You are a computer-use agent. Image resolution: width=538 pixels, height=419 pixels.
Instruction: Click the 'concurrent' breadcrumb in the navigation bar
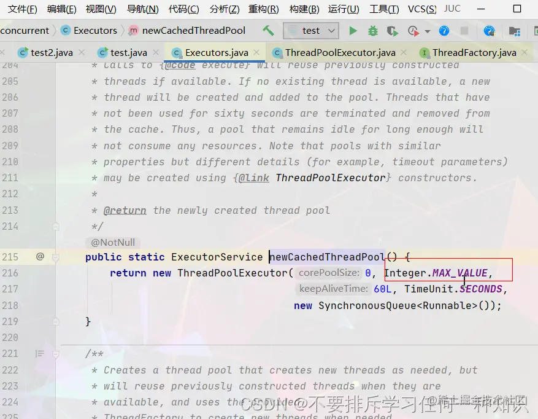point(25,31)
